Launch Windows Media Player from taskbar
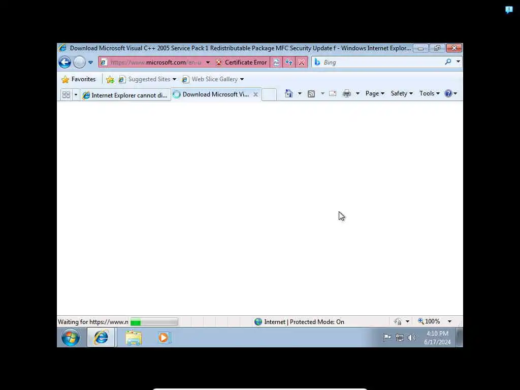This screenshot has height=390, width=520. [164, 338]
